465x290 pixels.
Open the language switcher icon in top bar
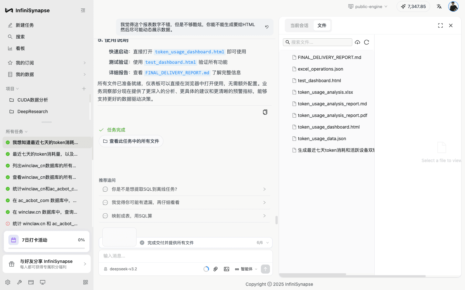439,6
